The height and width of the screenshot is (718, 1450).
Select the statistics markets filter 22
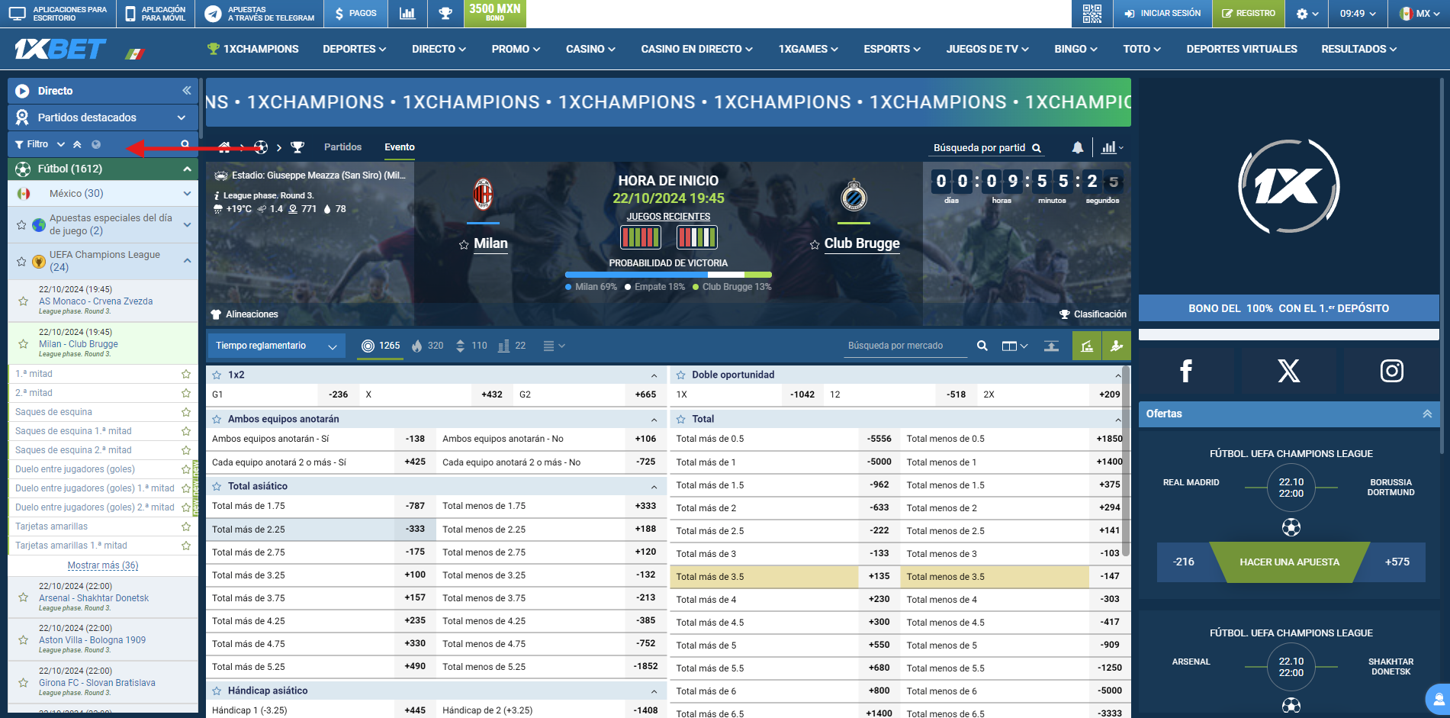pyautogui.click(x=512, y=346)
